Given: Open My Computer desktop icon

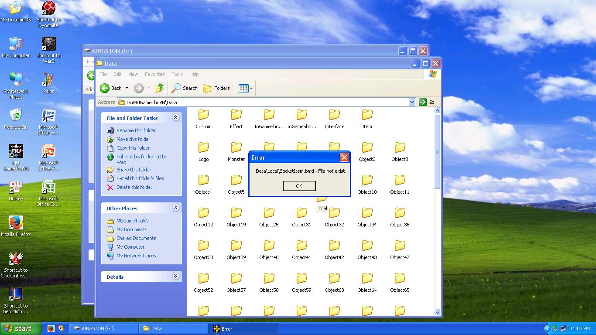Looking at the screenshot, I should coord(16,48).
